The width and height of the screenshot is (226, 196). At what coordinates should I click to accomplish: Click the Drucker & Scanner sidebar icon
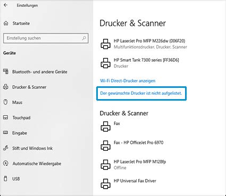coord(6,87)
